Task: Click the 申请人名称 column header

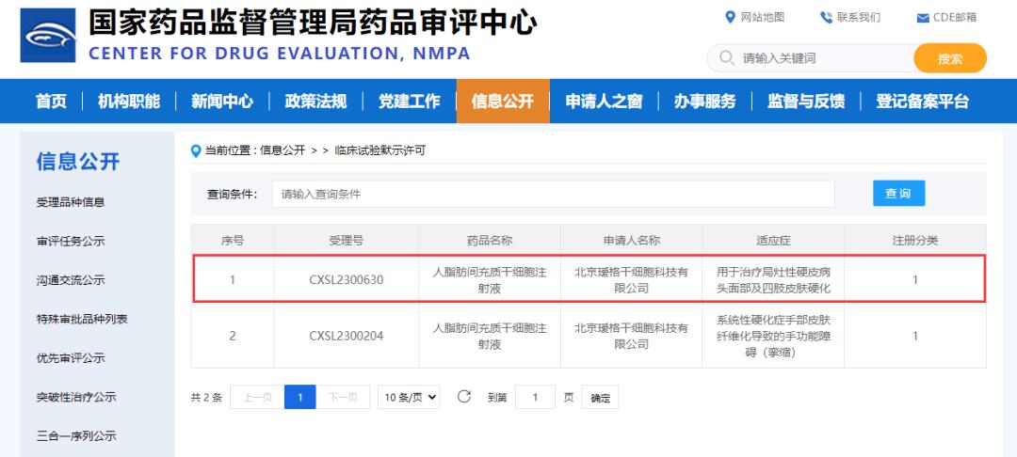Action: tap(631, 241)
